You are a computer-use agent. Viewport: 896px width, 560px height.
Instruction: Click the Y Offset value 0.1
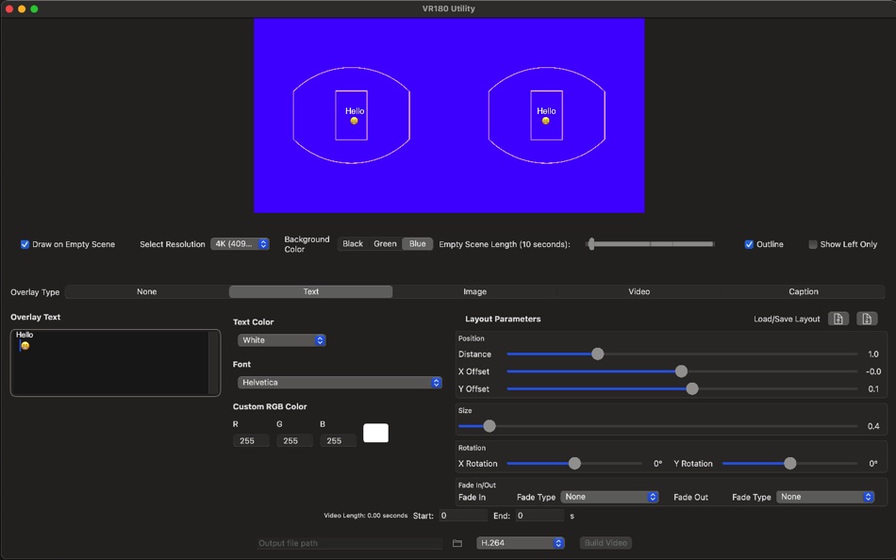[x=873, y=389]
